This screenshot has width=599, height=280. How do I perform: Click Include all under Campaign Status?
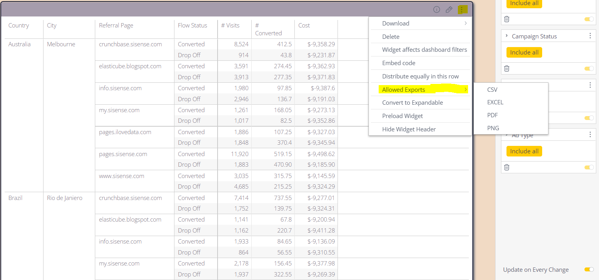click(524, 52)
